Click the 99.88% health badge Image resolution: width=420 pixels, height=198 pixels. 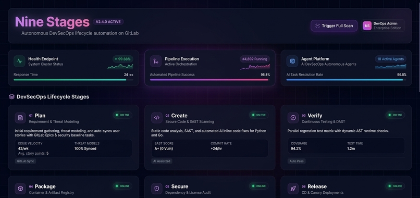pos(123,59)
